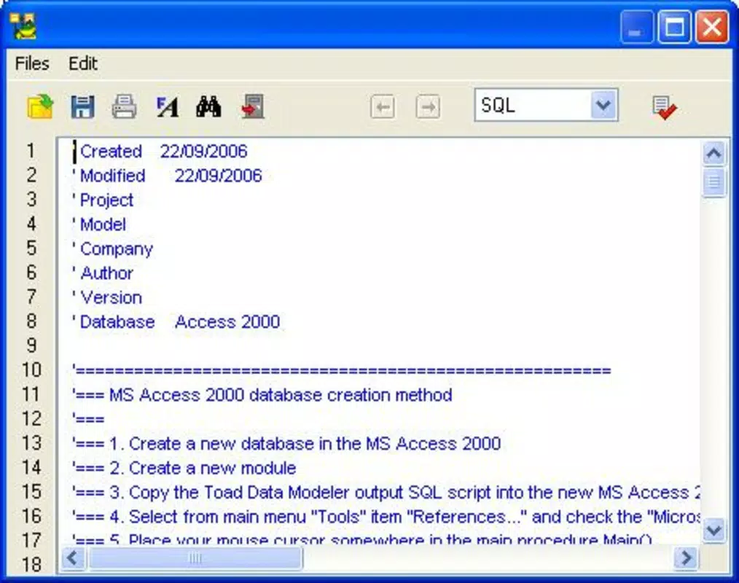Print the script via the printer icon
The image size is (739, 583).
[125, 106]
